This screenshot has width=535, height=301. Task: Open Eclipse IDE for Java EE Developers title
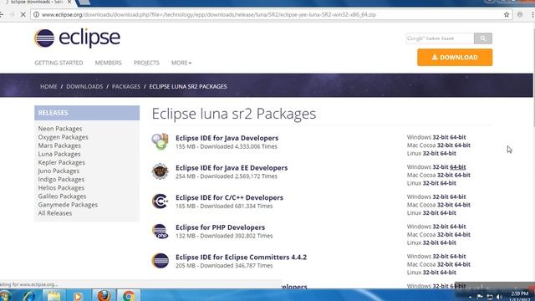[232, 168]
